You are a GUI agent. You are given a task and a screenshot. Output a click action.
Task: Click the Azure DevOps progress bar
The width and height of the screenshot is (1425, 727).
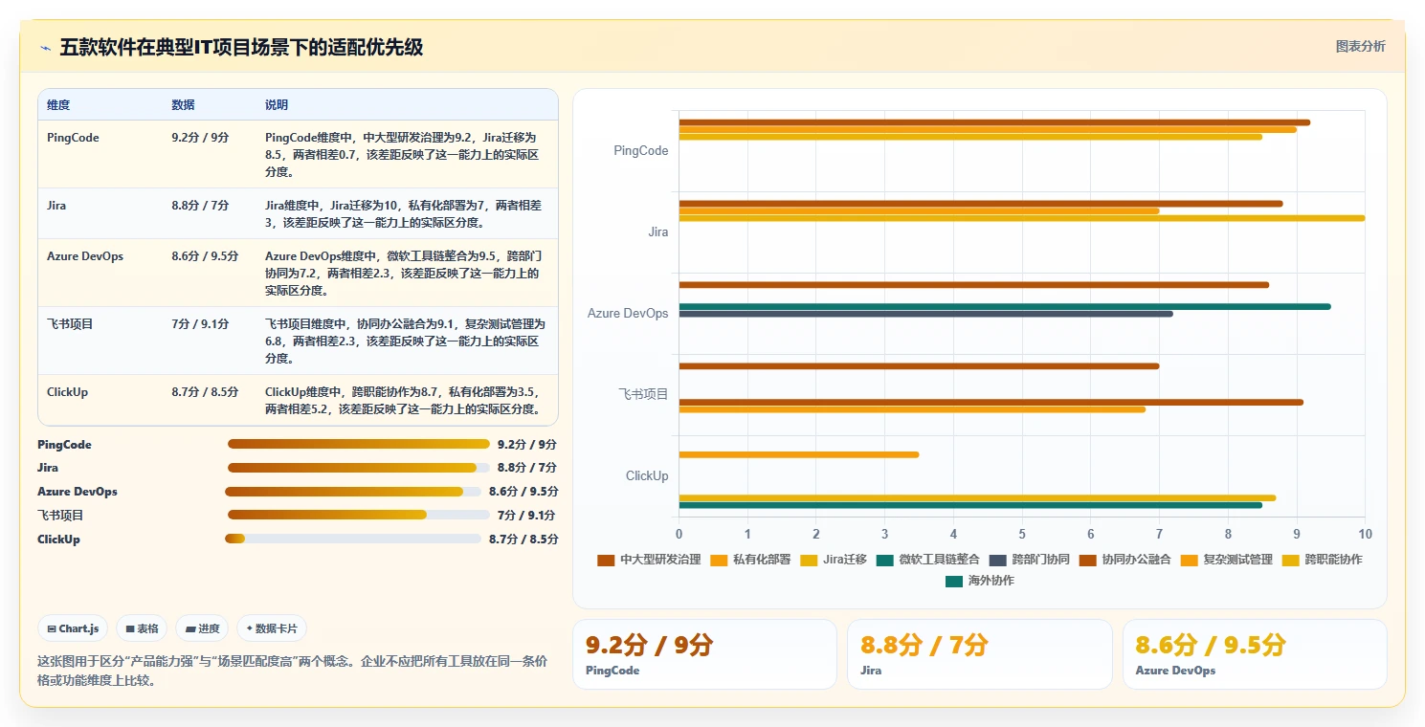(x=352, y=492)
